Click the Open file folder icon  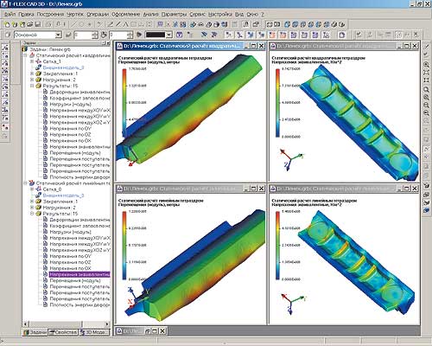point(30,24)
